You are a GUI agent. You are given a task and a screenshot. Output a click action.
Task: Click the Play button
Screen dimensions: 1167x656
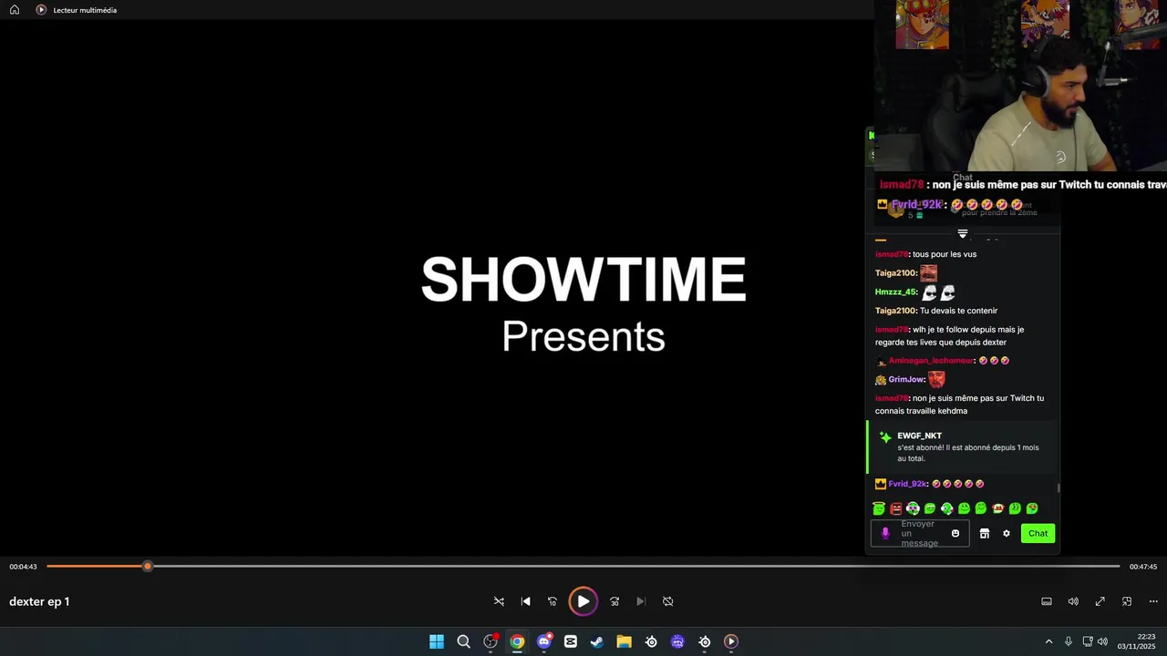[x=583, y=601]
